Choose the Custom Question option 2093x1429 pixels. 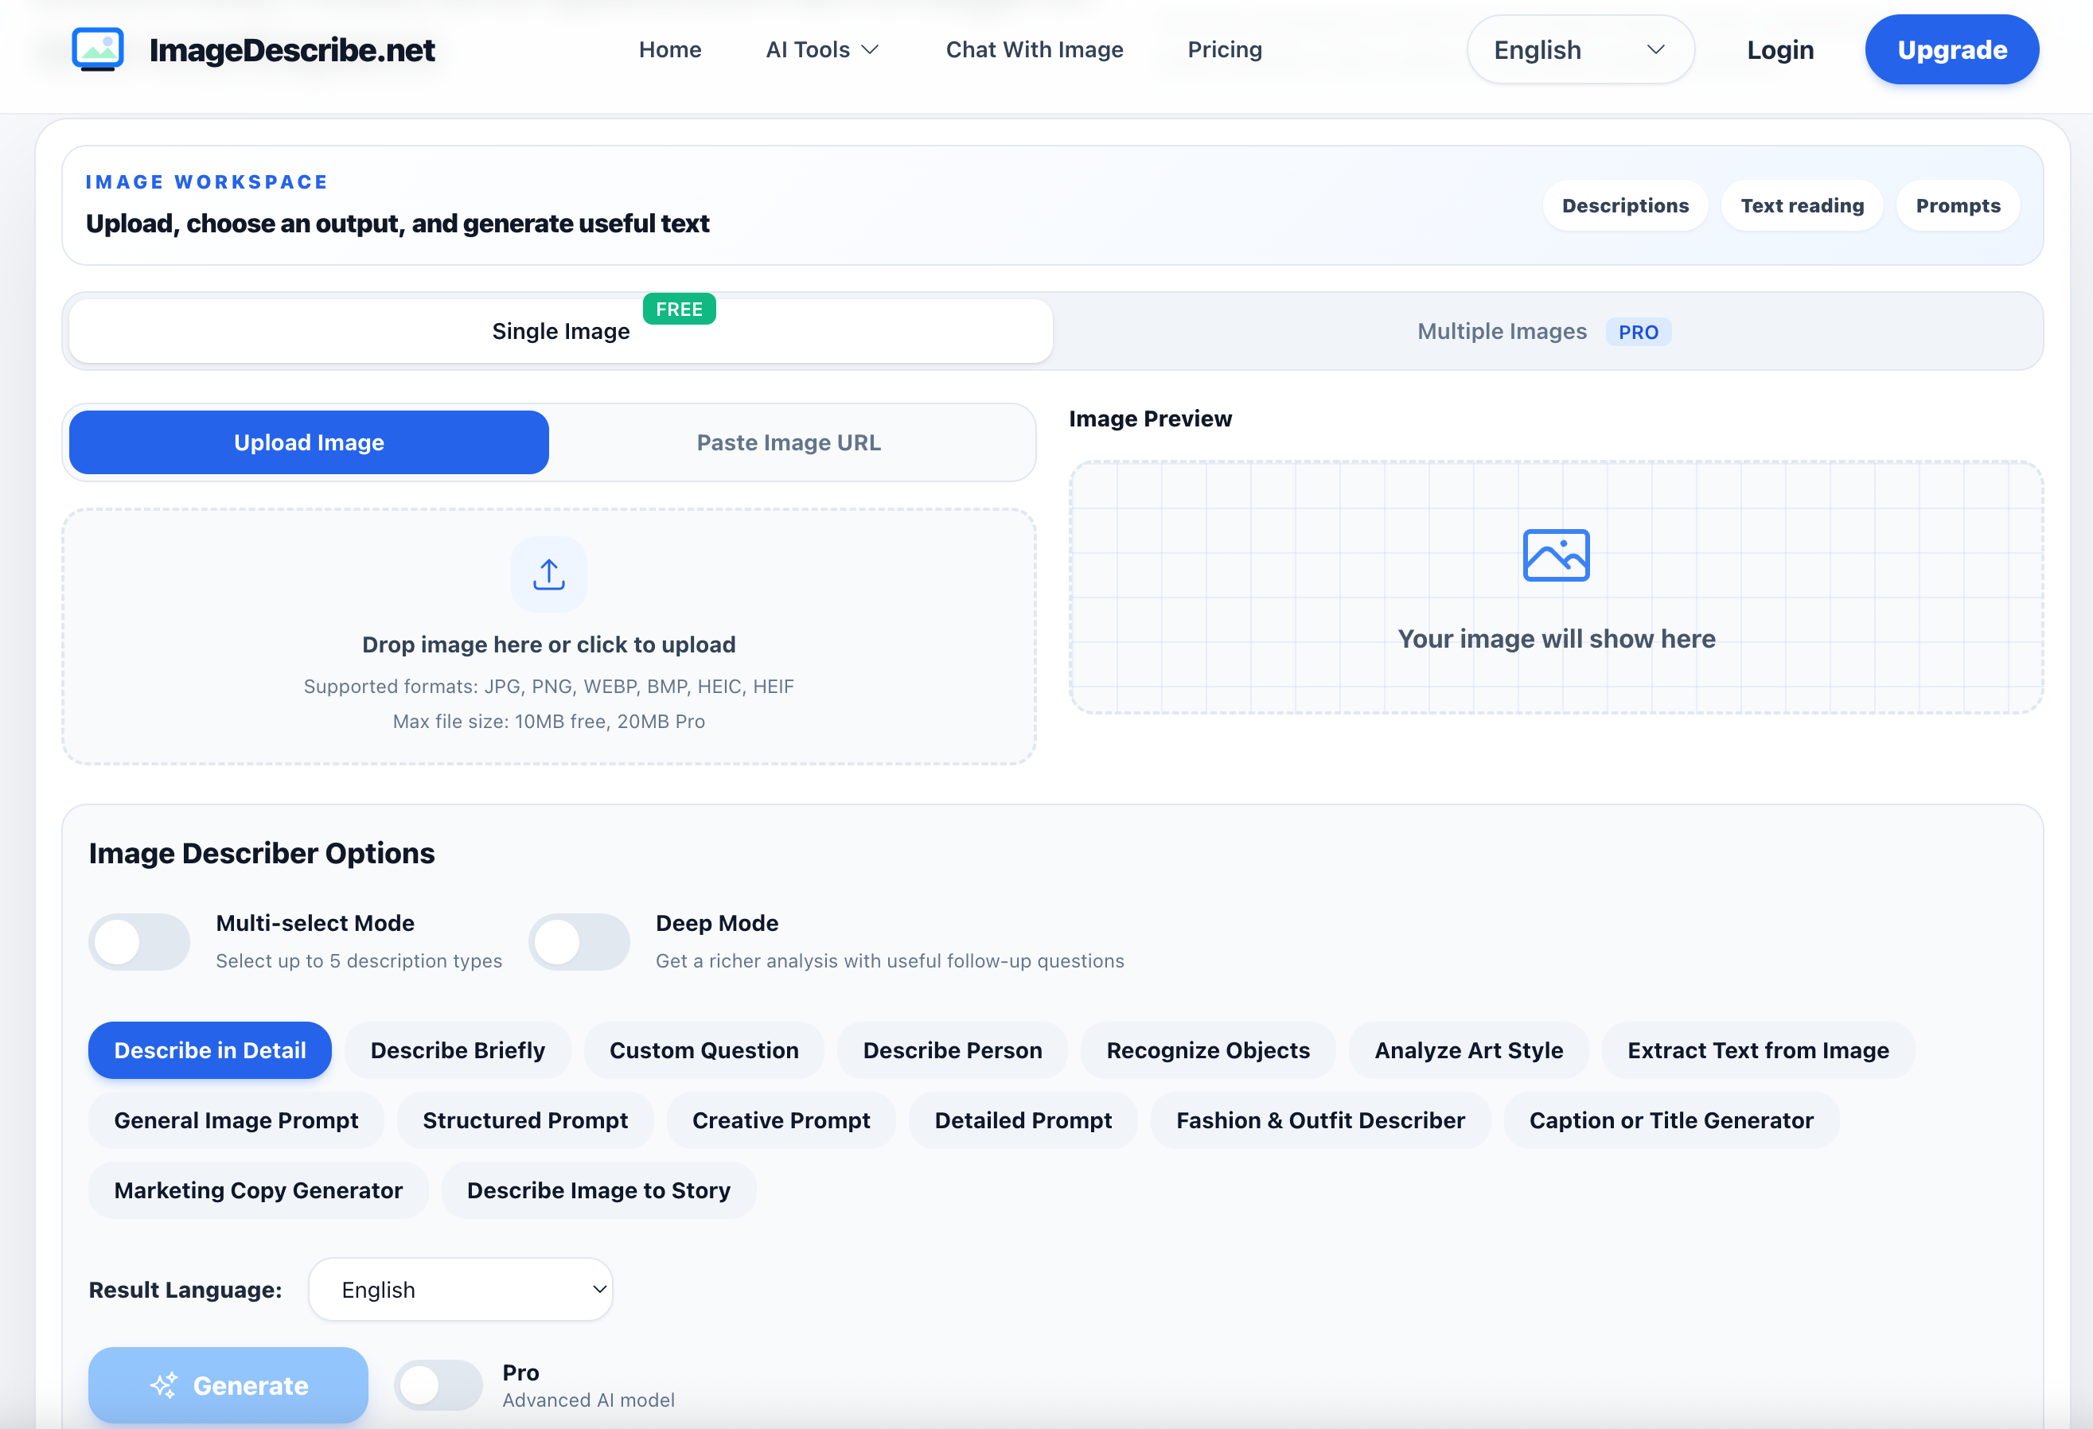tap(704, 1050)
